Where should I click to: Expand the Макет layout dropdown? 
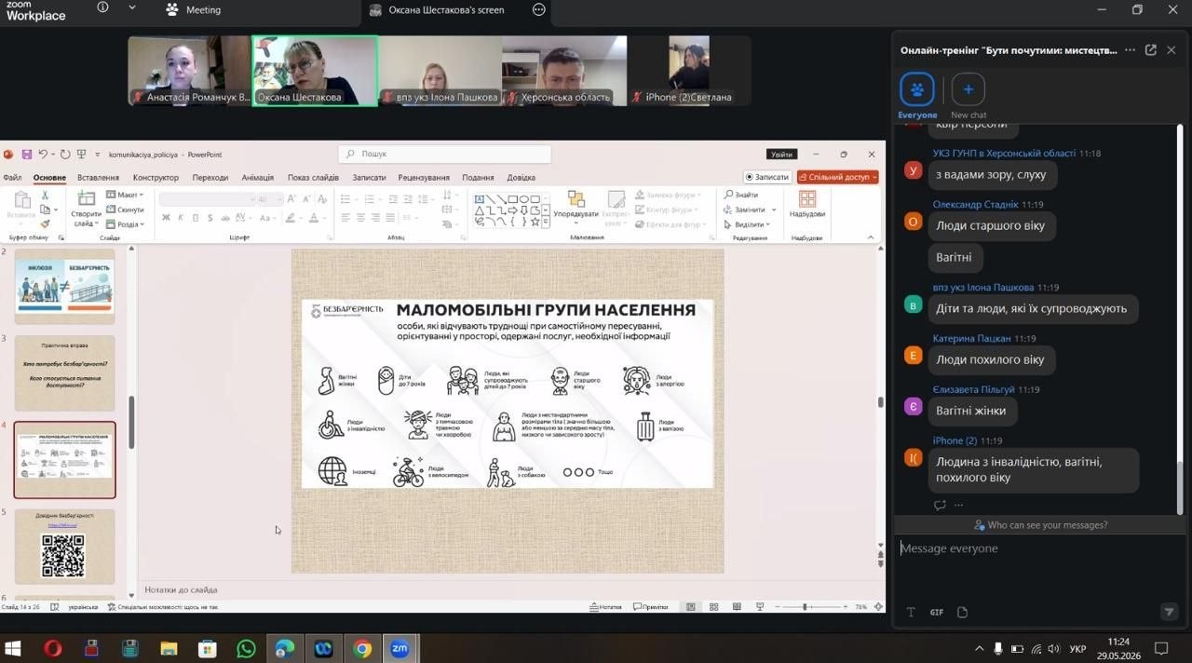(x=125, y=195)
